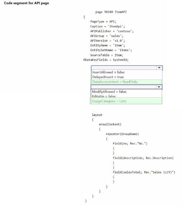Click the line 'area(Content)'
This screenshot has width=182, height=206.
(x=110, y=124)
